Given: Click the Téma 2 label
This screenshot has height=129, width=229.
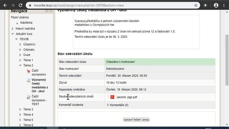Looking at the screenshot, I should (28, 65).
